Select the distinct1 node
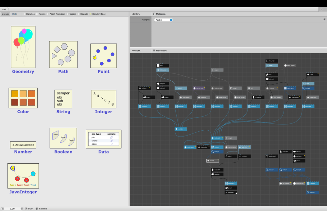The width and height of the screenshot is (327, 211). tap(217, 147)
